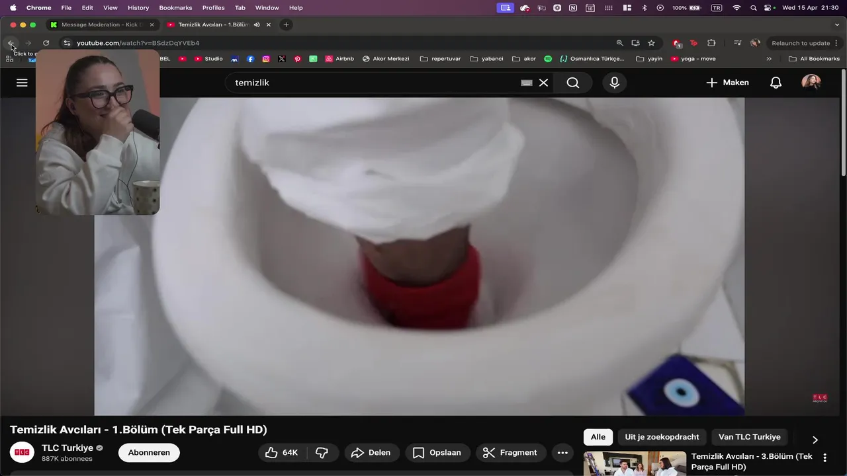The width and height of the screenshot is (847, 476).
Task: Bookmark this page with the star icon
Action: pos(651,43)
